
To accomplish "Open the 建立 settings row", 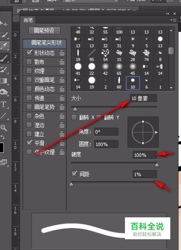I will tap(45, 134).
